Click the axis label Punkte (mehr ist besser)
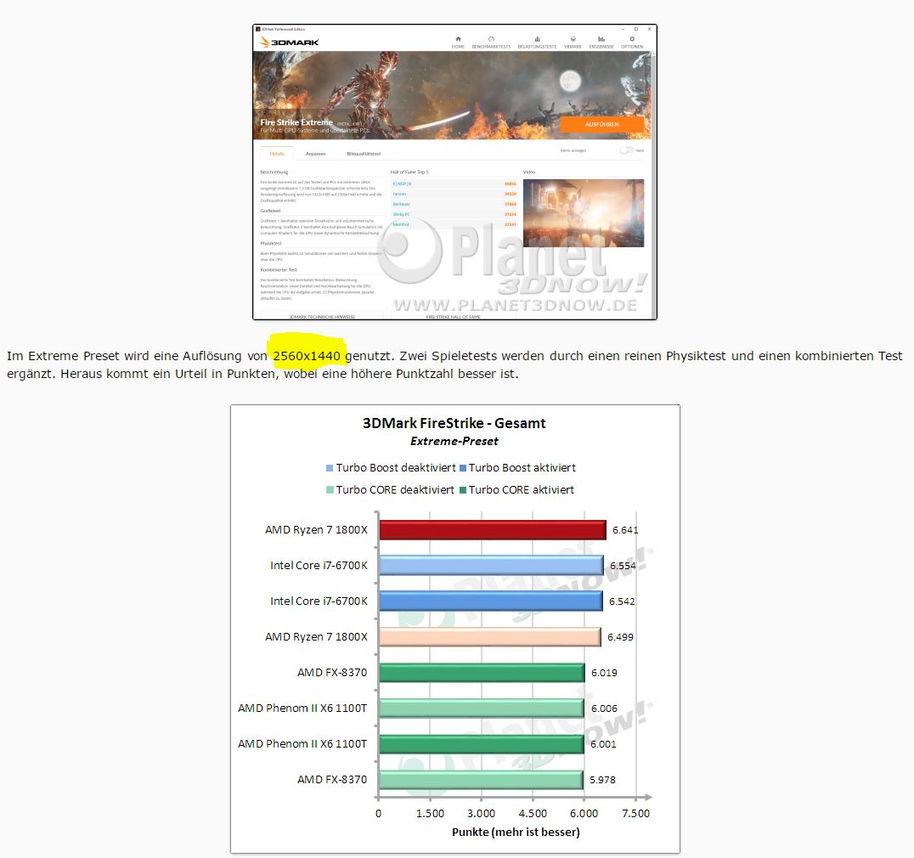 516,832
